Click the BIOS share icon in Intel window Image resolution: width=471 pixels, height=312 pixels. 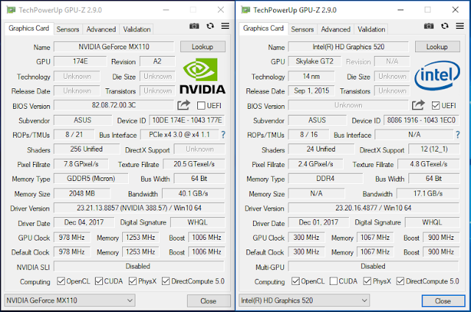pyautogui.click(x=418, y=105)
